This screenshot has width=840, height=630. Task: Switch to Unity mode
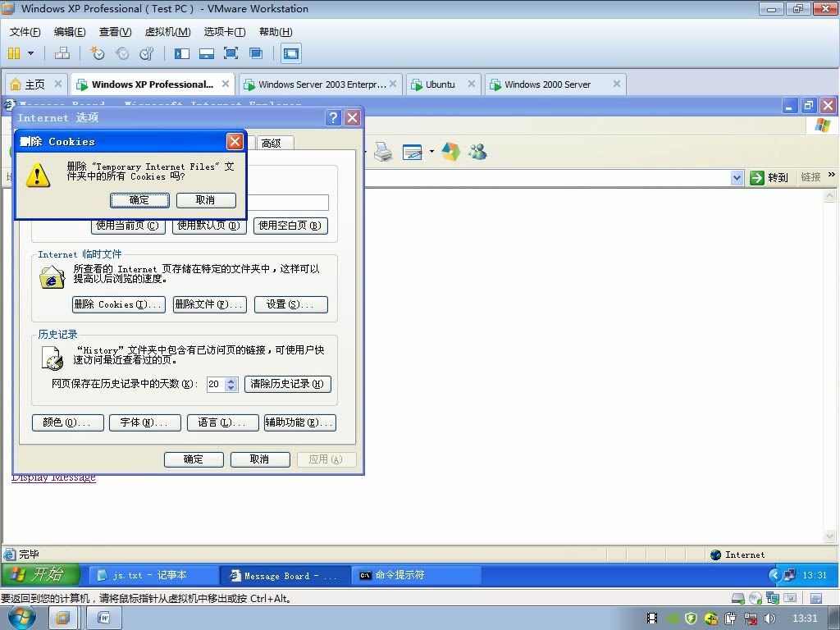tap(256, 53)
